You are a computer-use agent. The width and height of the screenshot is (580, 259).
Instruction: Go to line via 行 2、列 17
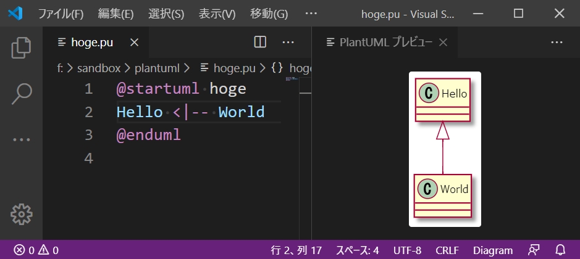click(296, 250)
